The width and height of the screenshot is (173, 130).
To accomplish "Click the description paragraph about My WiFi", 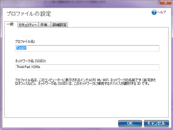I will point(85,82).
